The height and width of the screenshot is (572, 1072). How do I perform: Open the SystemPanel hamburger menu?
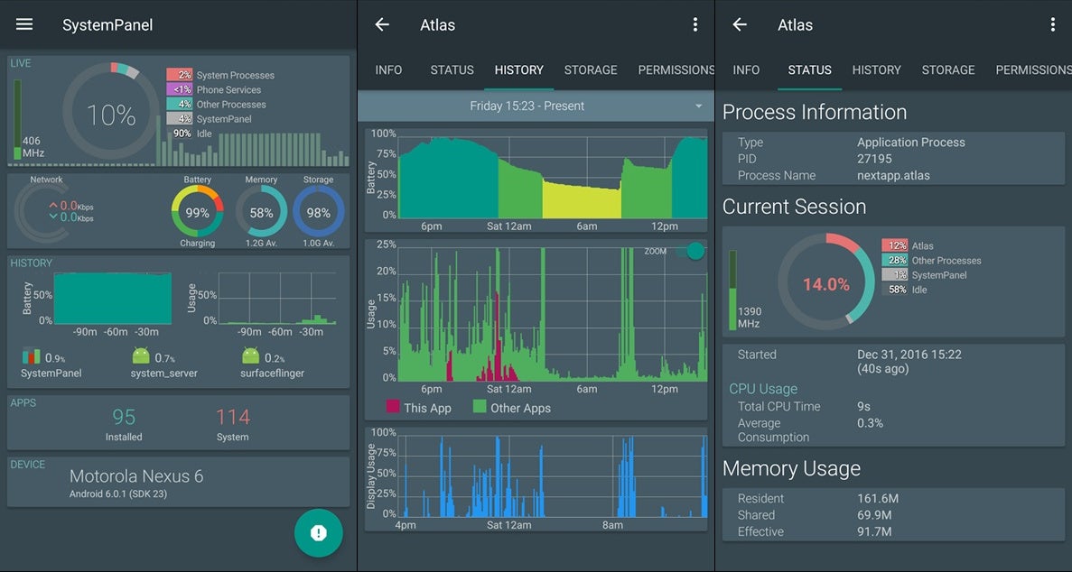[24, 24]
